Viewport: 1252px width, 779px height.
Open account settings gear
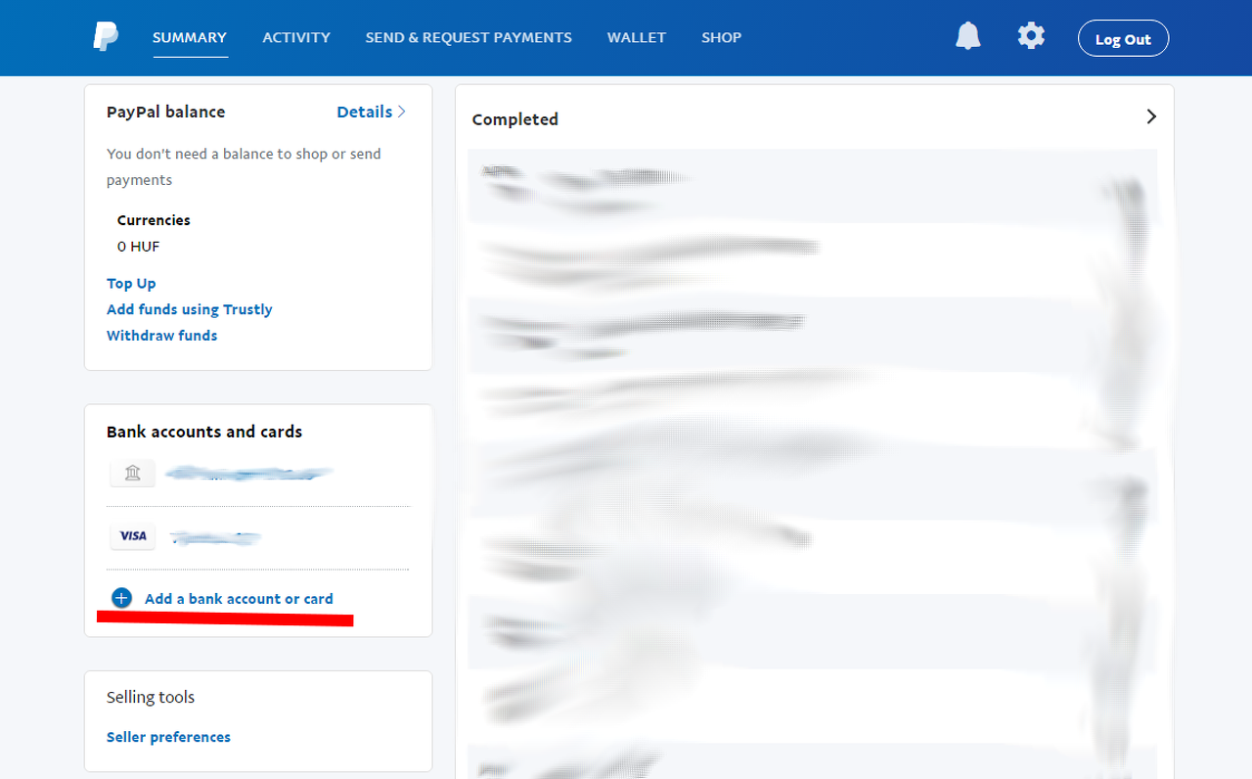coord(1031,36)
